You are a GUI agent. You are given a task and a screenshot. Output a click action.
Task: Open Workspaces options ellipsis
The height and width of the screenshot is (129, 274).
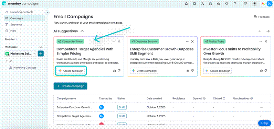(35, 47)
